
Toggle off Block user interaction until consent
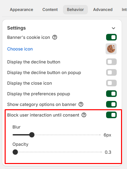pos(111,115)
